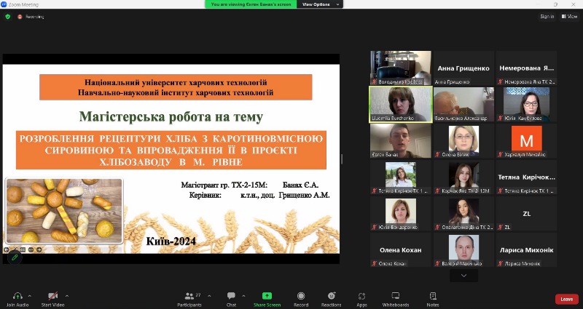Viewport: 583px width, 309px height.
Task: Click the university name orange header box
Action: (x=176, y=87)
